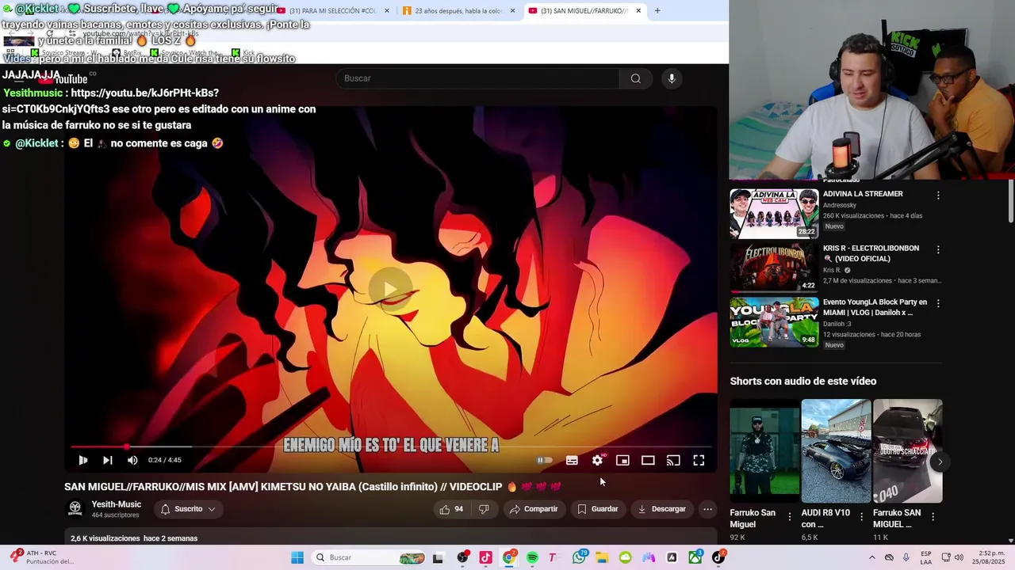Click the Windows taskbar search box

click(368, 557)
